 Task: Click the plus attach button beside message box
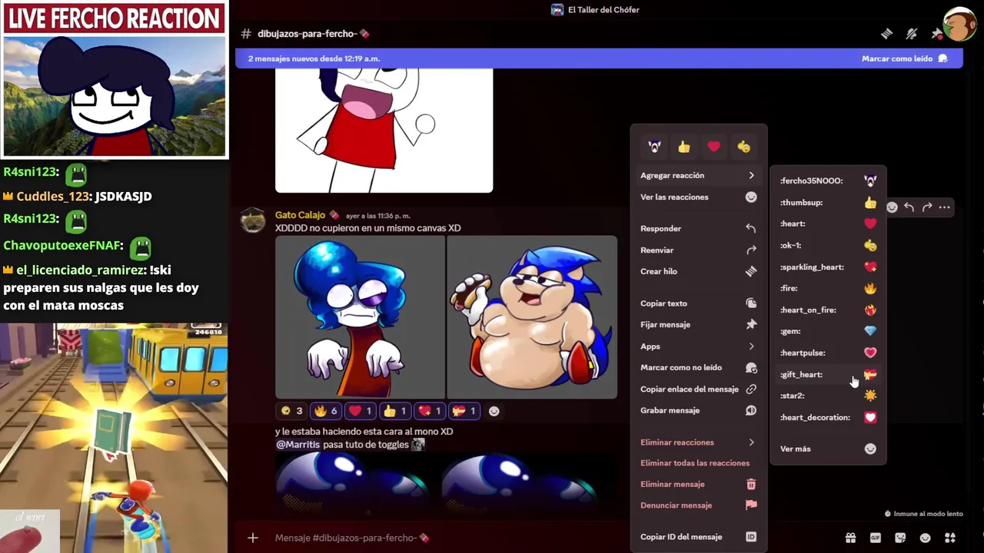tap(252, 538)
